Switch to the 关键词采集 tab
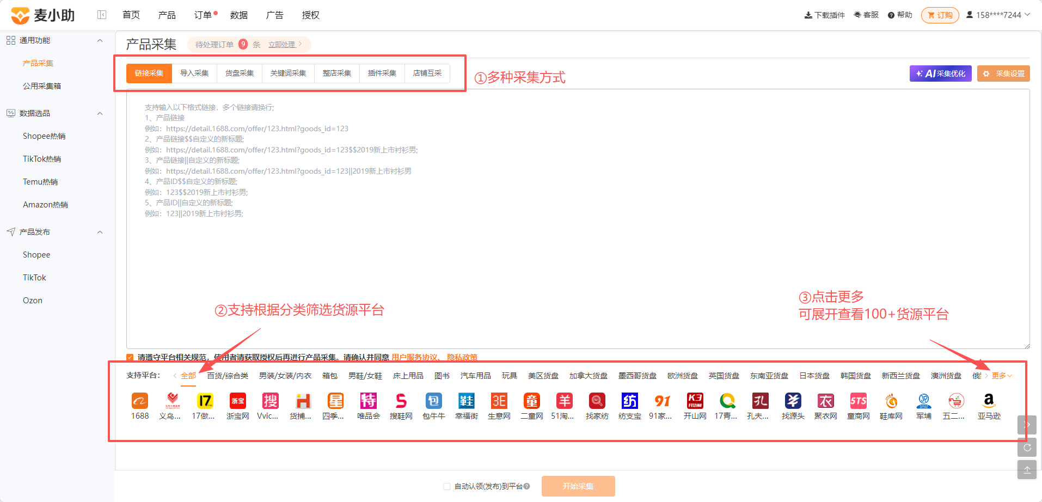 click(288, 73)
